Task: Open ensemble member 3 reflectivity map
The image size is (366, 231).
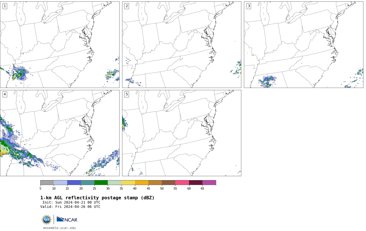Action: (x=303, y=45)
